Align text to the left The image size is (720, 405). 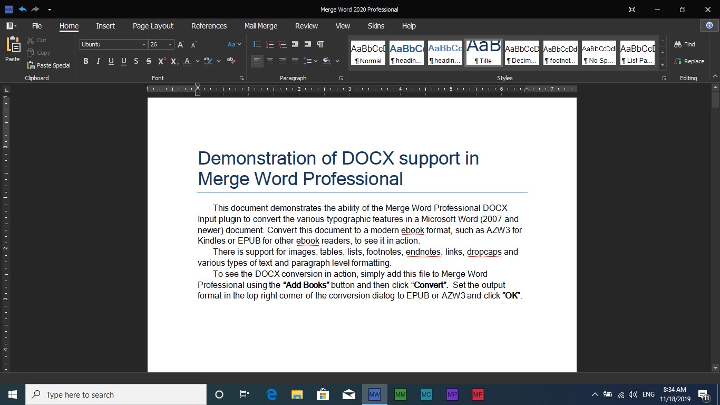click(257, 61)
